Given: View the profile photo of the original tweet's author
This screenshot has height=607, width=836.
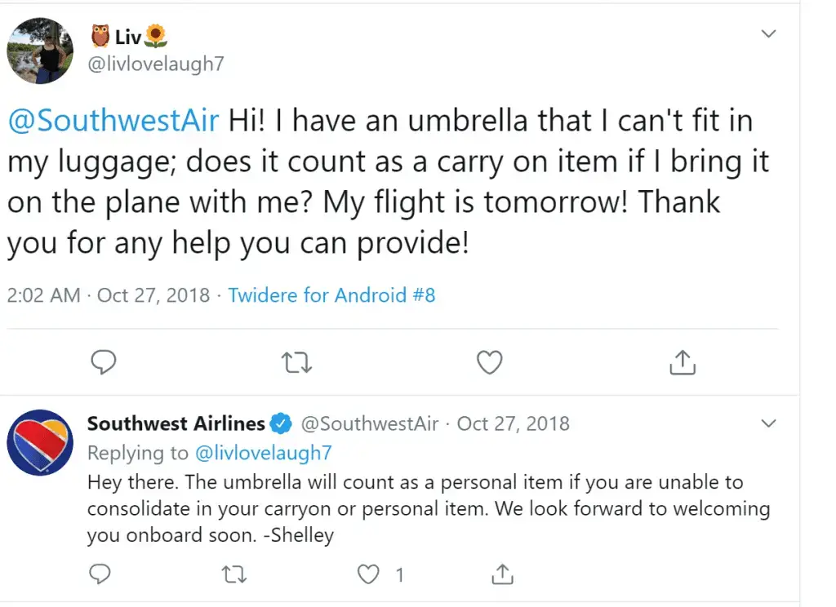Looking at the screenshot, I should coord(40,51).
